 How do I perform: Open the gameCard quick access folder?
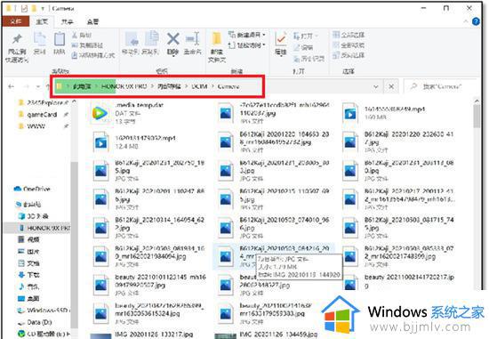click(42, 115)
